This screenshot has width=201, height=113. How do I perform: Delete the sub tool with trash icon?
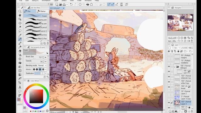48,43
